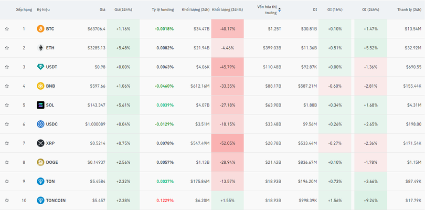The width and height of the screenshot is (425, 210).
Task: Sort table by Giá column header
Action: pyautogui.click(x=102, y=9)
